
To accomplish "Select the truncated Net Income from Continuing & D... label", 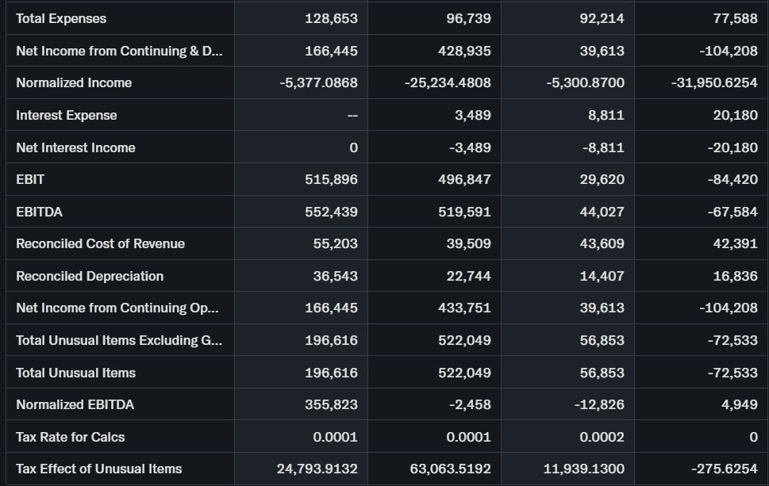I will coord(119,51).
